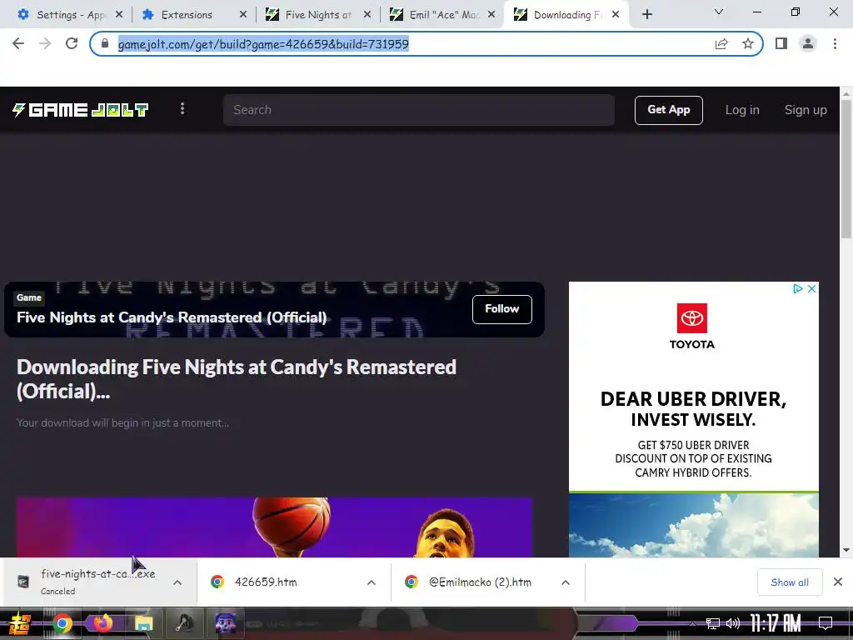
Task: Open the notification center icon
Action: point(826,623)
